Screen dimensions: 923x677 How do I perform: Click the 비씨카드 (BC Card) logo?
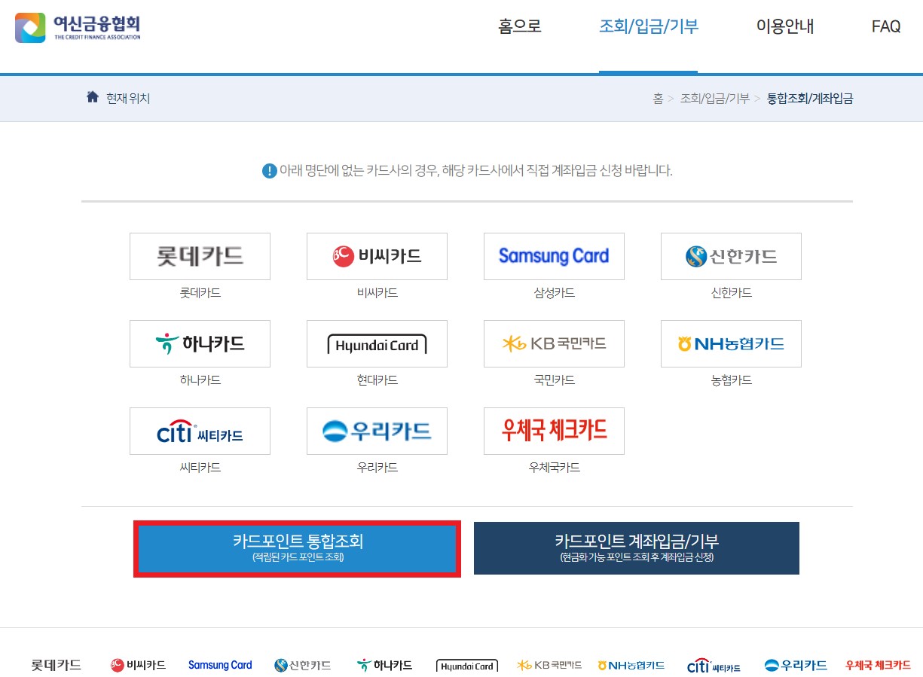click(x=377, y=256)
